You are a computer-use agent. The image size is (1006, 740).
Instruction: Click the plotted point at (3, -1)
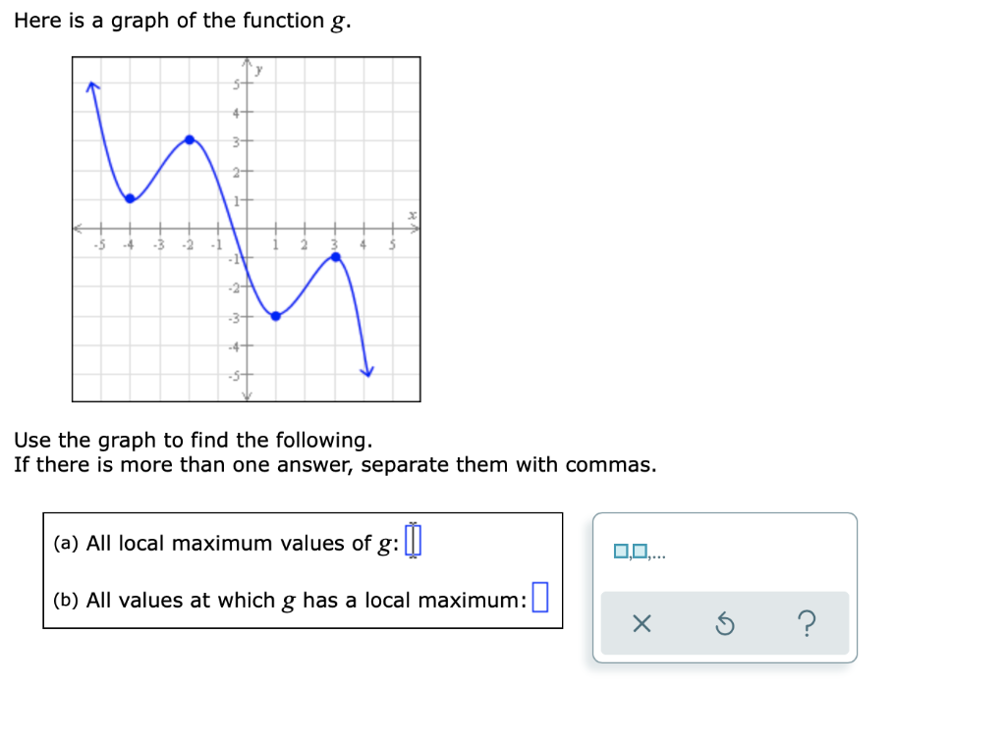[x=334, y=256]
